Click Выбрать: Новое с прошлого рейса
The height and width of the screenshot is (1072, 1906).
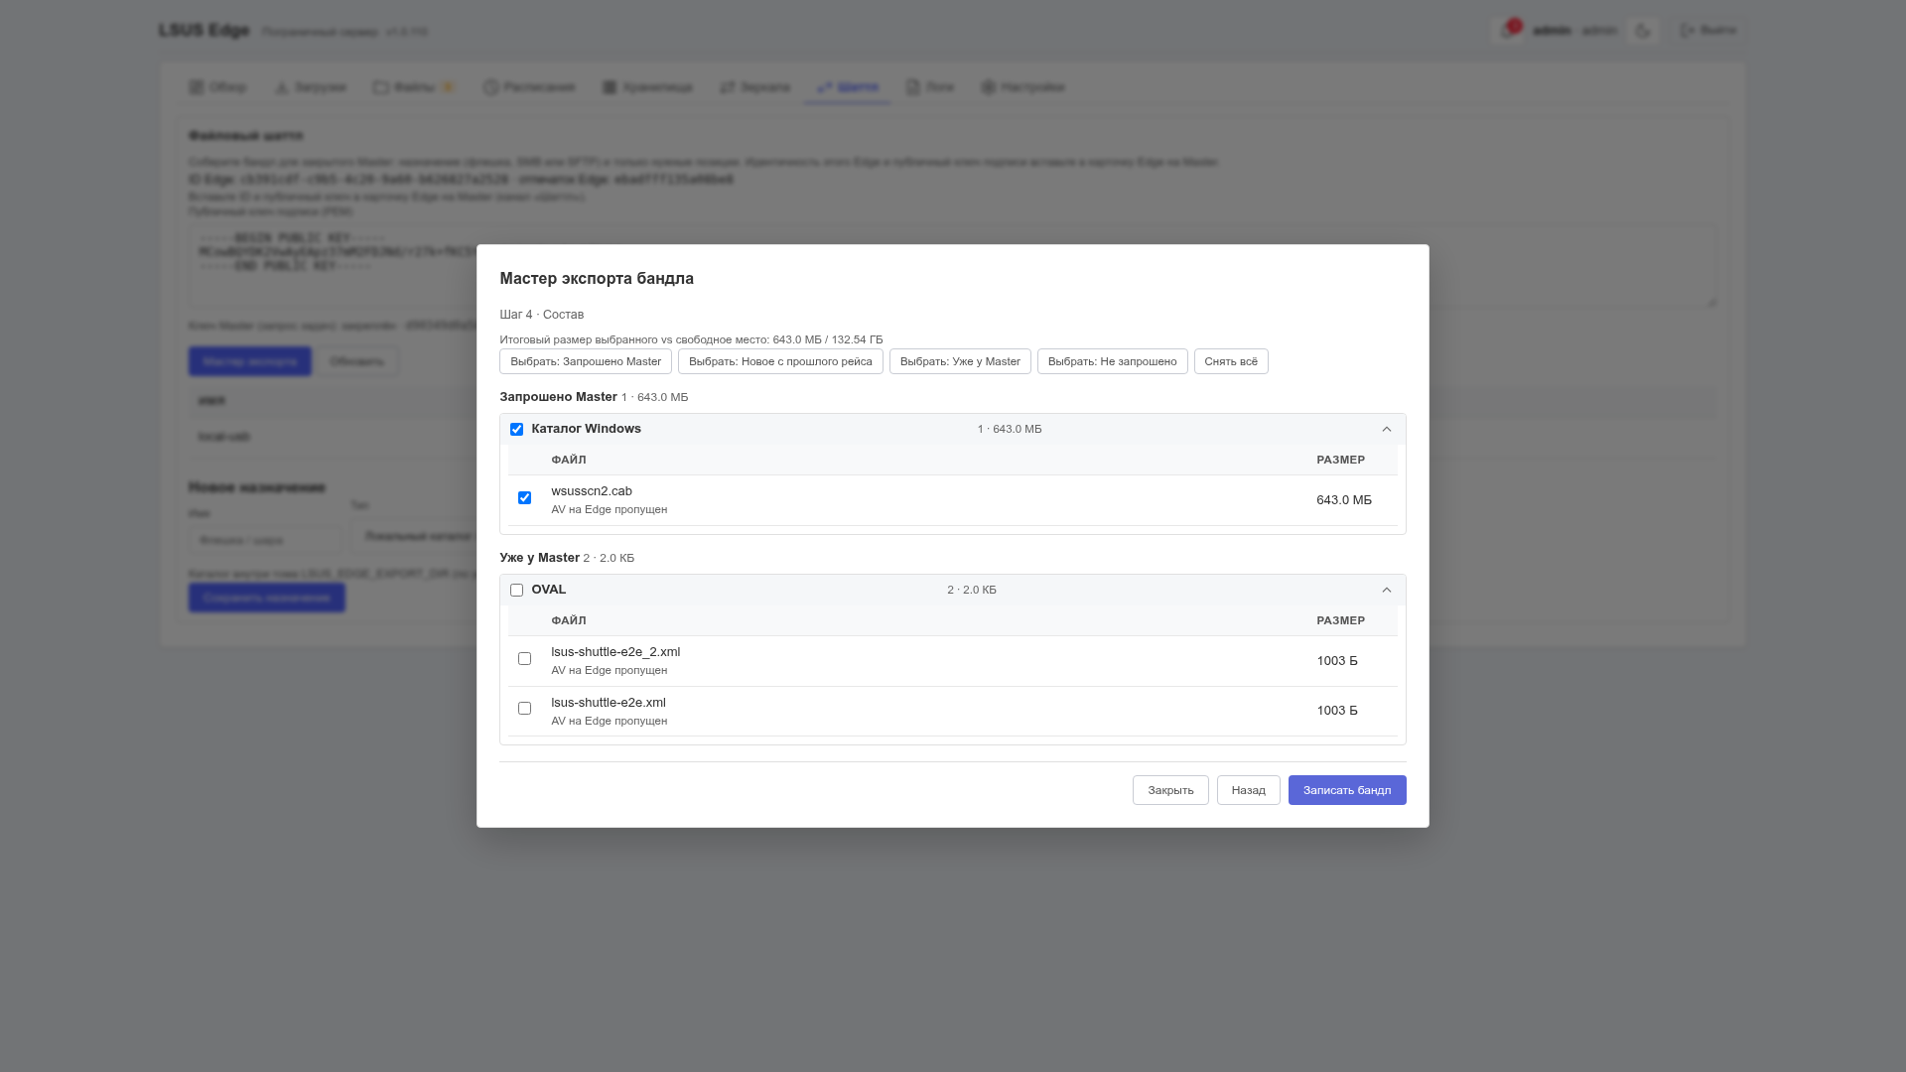click(x=780, y=361)
